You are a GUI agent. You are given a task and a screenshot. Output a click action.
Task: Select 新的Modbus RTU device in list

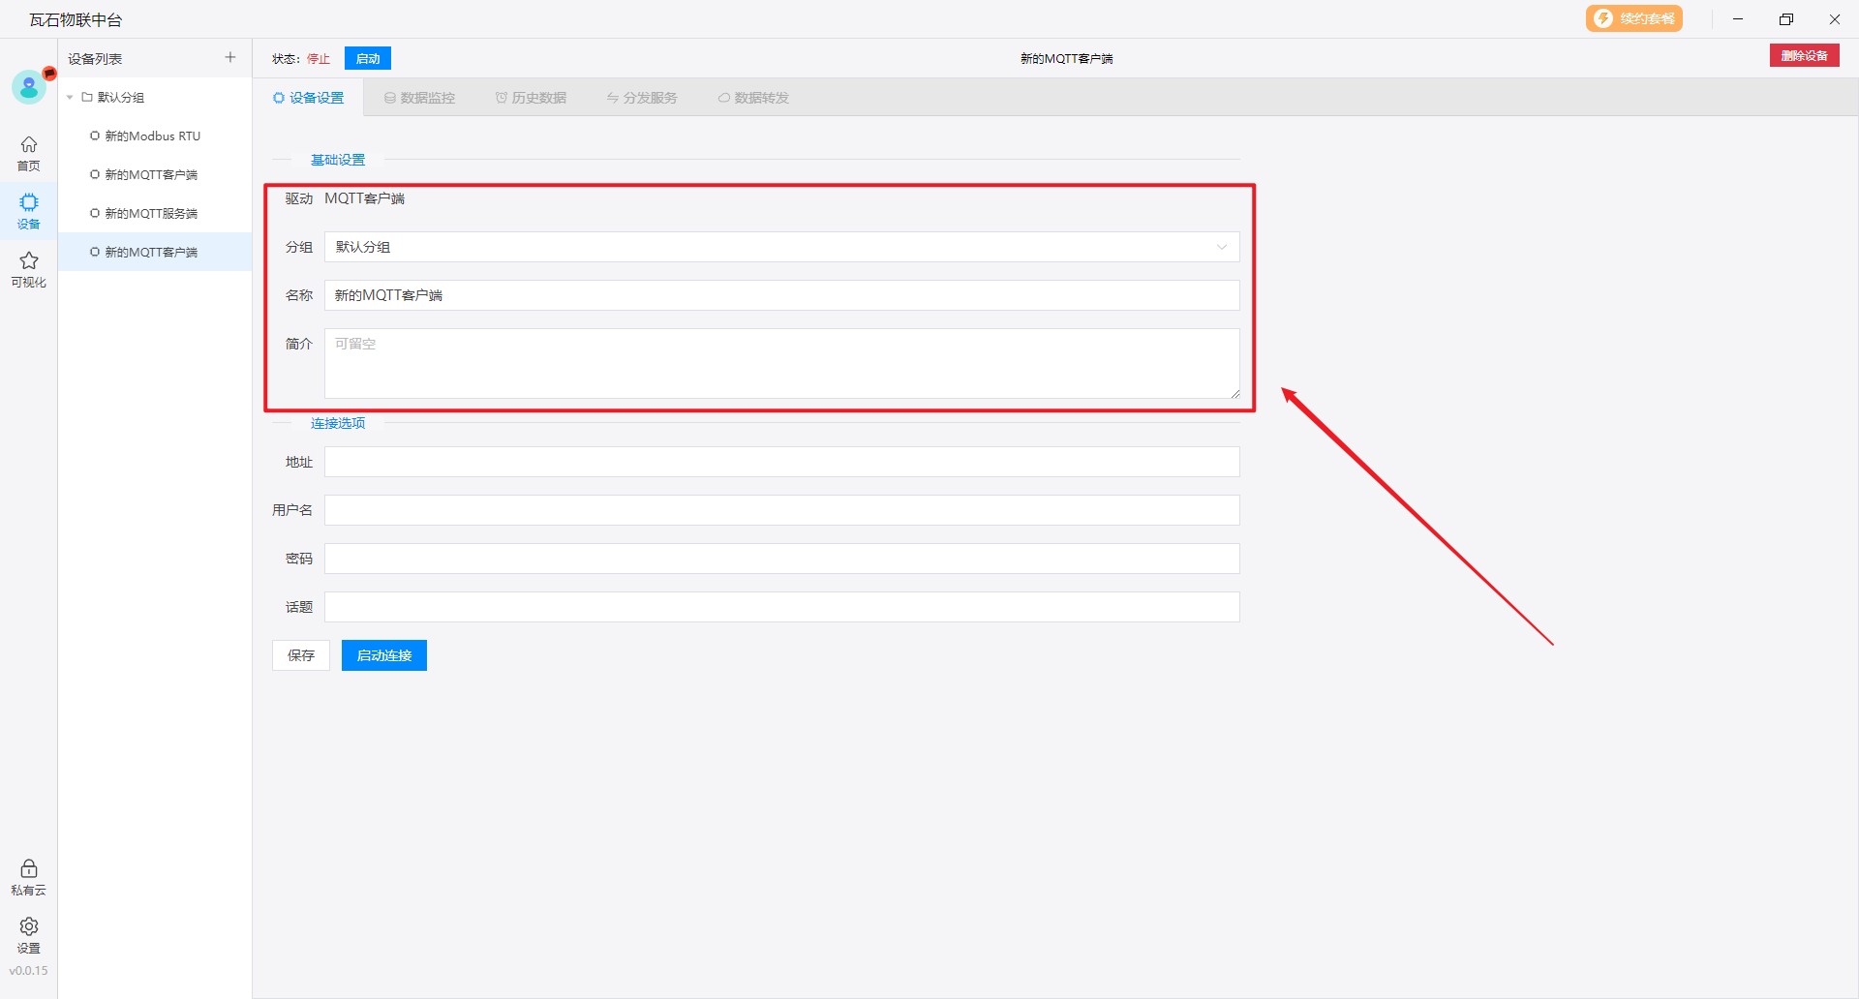[152, 136]
